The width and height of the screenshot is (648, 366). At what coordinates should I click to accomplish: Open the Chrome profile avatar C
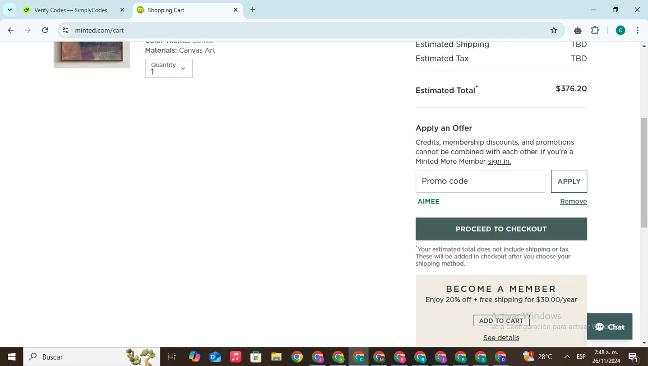(620, 30)
